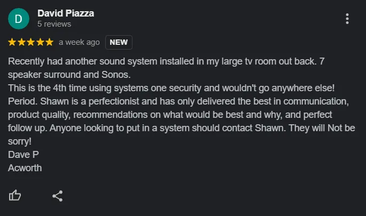Click the 'sorry!' line of the review
Image resolution: width=366 pixels, height=216 pixels.
click(x=20, y=141)
